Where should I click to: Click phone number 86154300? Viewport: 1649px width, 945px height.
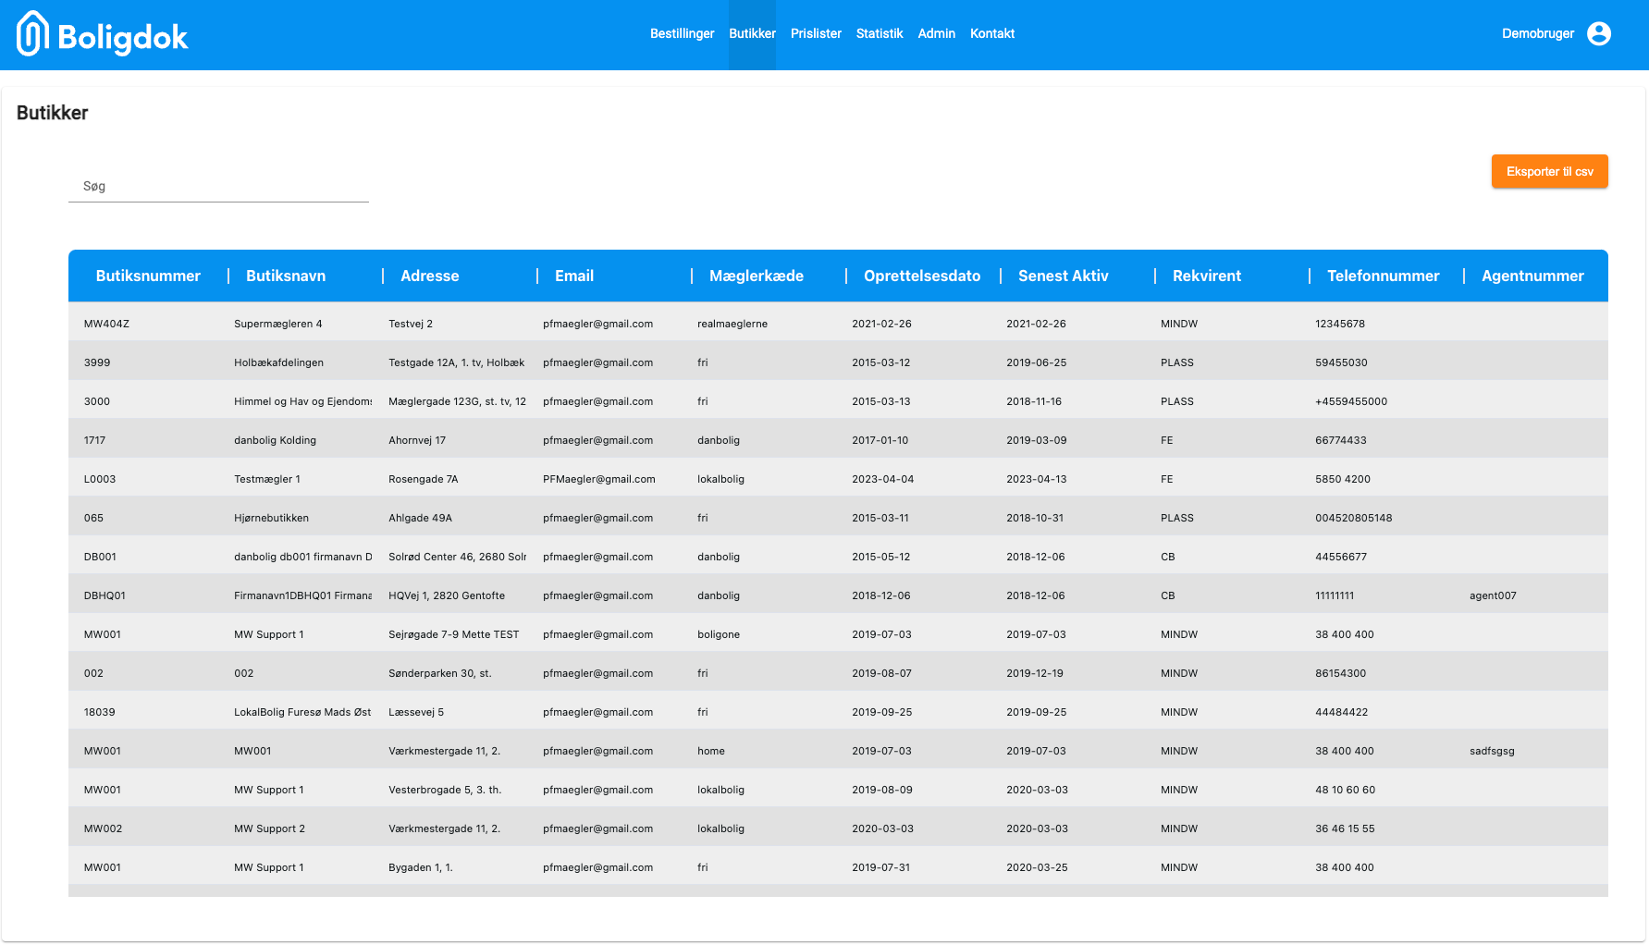click(x=1341, y=673)
